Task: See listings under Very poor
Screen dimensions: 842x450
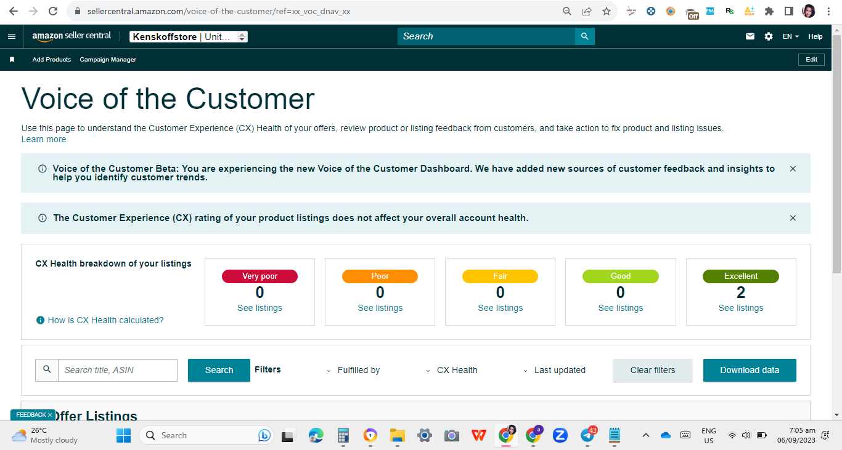Action: tap(260, 308)
